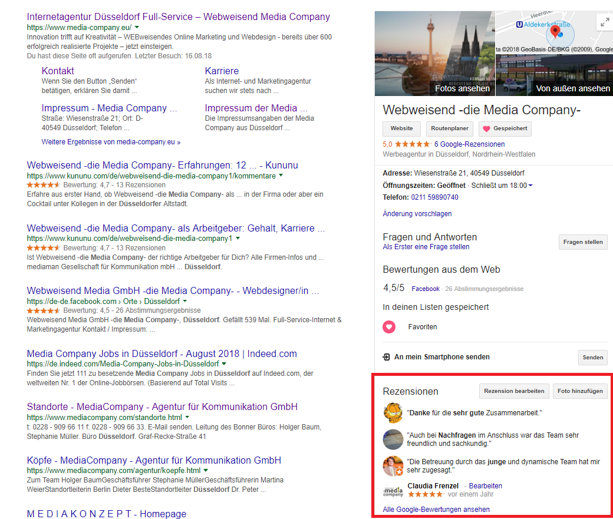Click the pink heart Favoriten icon

pyautogui.click(x=389, y=327)
